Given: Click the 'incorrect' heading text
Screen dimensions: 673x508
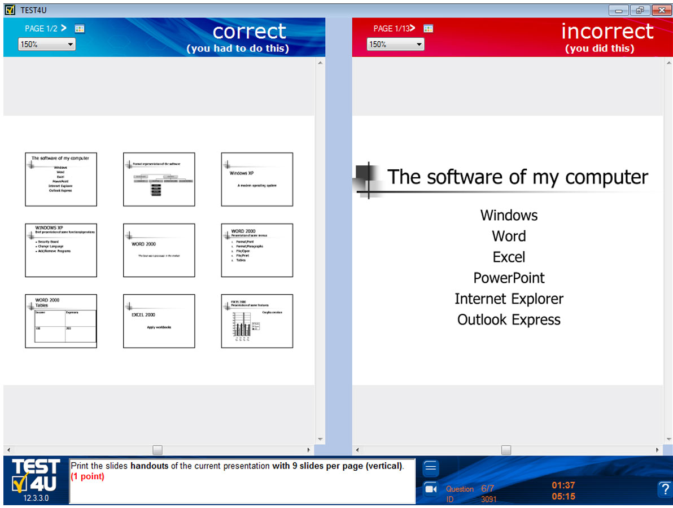Looking at the screenshot, I should click(x=608, y=31).
